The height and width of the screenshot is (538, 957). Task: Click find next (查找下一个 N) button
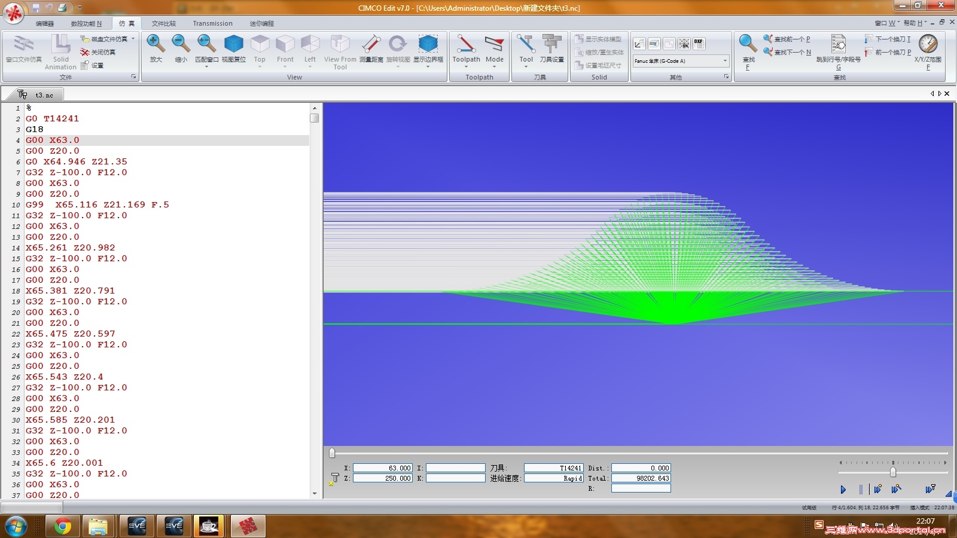[x=788, y=52]
